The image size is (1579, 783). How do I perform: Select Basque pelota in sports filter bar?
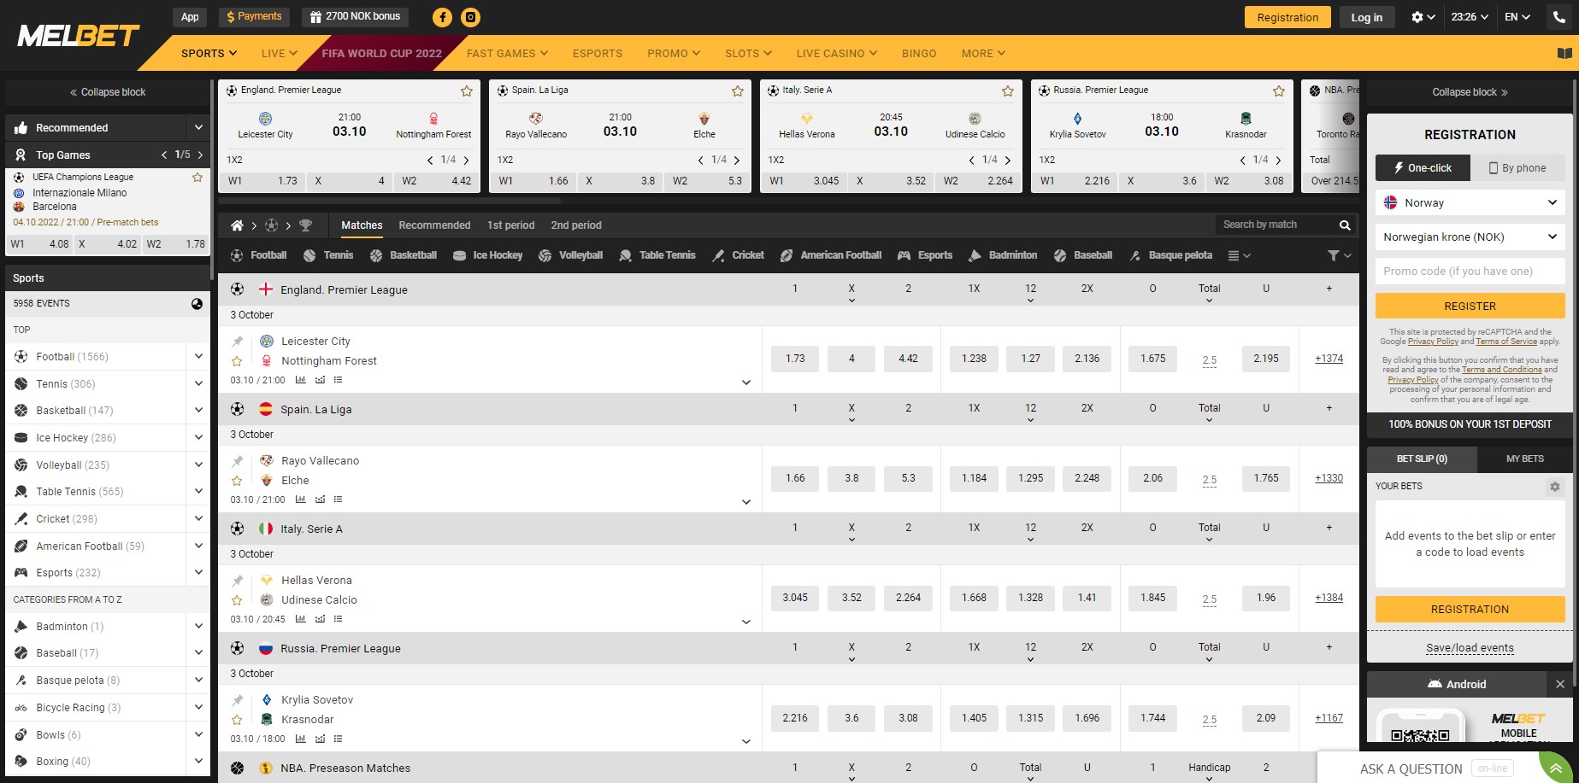tap(1170, 255)
